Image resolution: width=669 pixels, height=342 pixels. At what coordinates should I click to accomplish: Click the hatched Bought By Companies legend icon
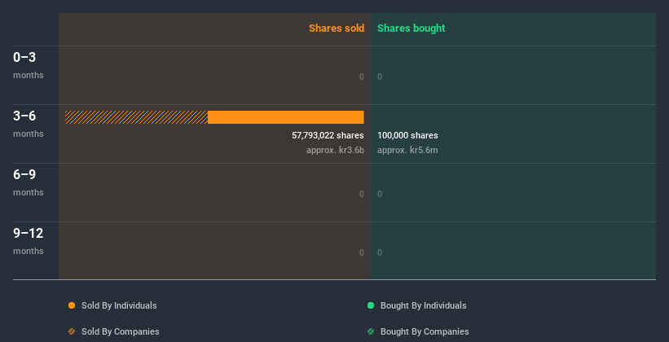[371, 331]
